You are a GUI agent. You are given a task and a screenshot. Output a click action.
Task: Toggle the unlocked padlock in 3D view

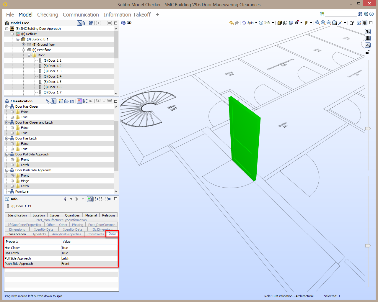368,52
